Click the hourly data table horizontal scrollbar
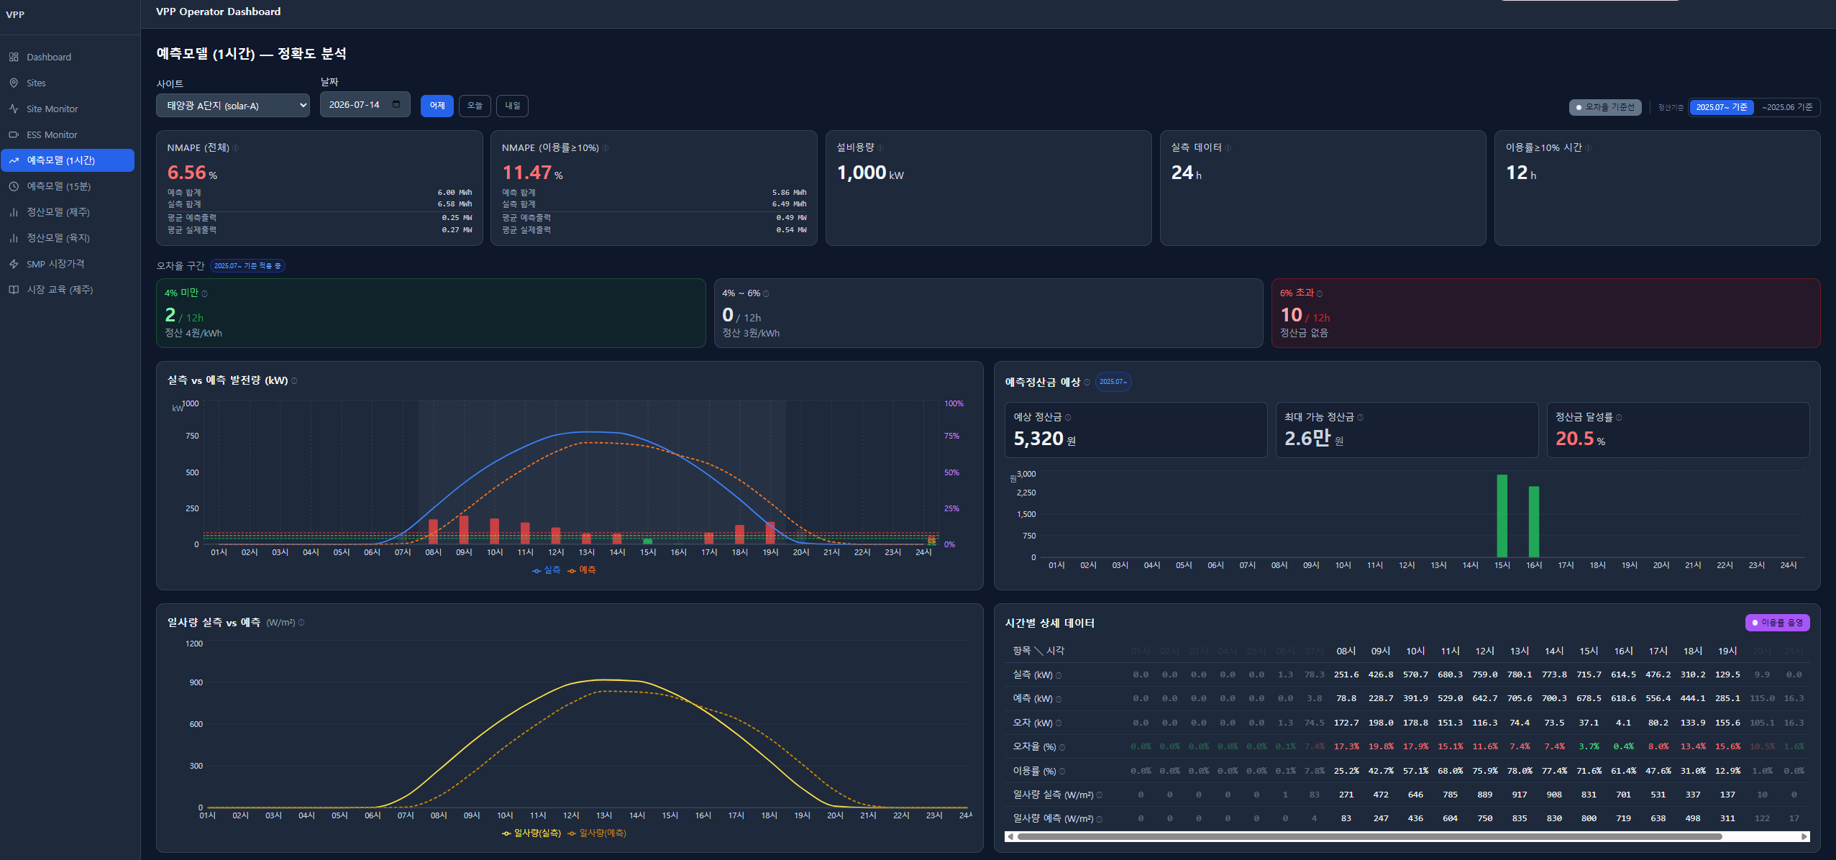 click(1407, 836)
